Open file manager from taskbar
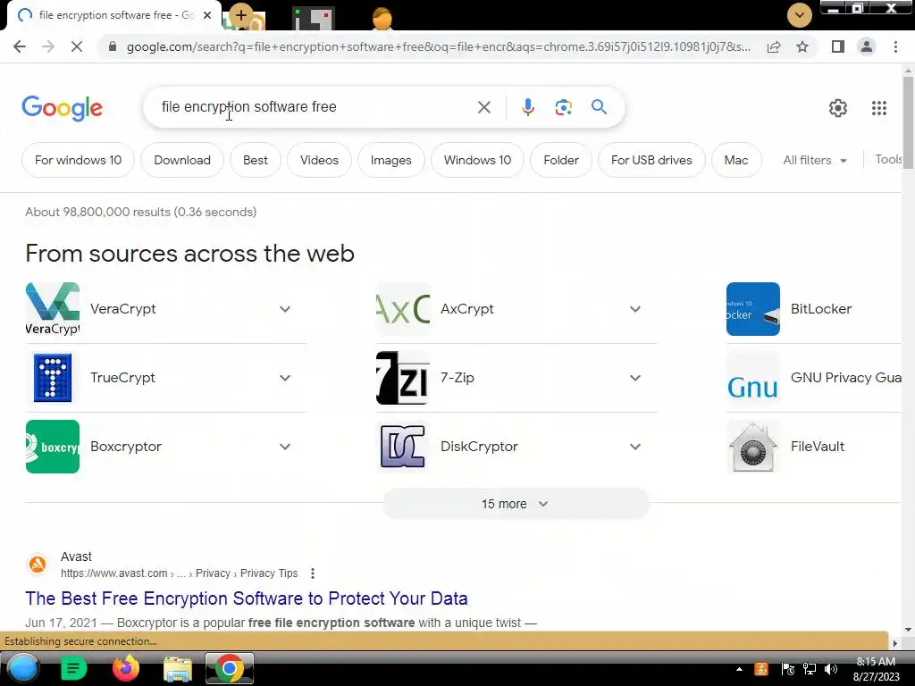915x686 pixels. tap(178, 668)
